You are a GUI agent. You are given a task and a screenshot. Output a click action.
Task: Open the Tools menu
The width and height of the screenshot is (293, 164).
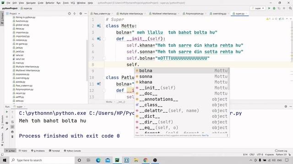65,3
